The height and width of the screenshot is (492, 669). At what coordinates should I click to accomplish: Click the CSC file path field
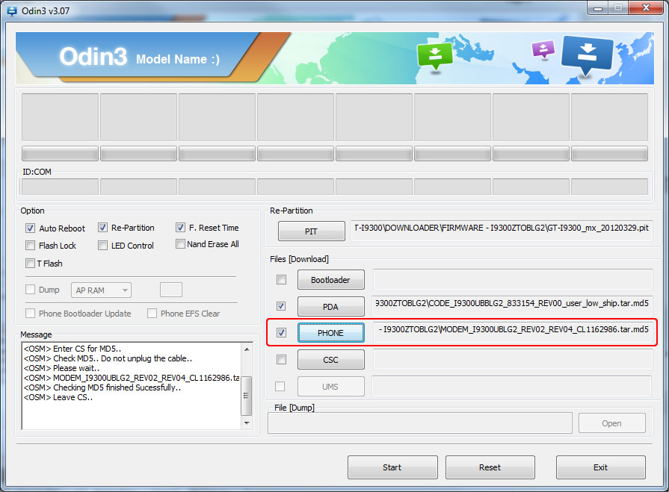[x=513, y=360]
